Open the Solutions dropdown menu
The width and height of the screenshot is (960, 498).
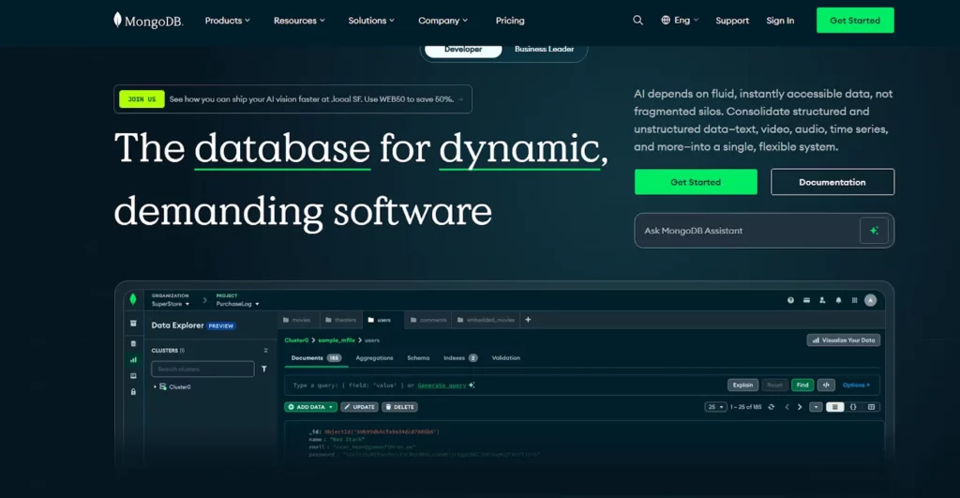[x=371, y=21]
